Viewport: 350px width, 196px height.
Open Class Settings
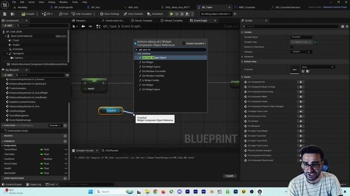(x=109, y=14)
